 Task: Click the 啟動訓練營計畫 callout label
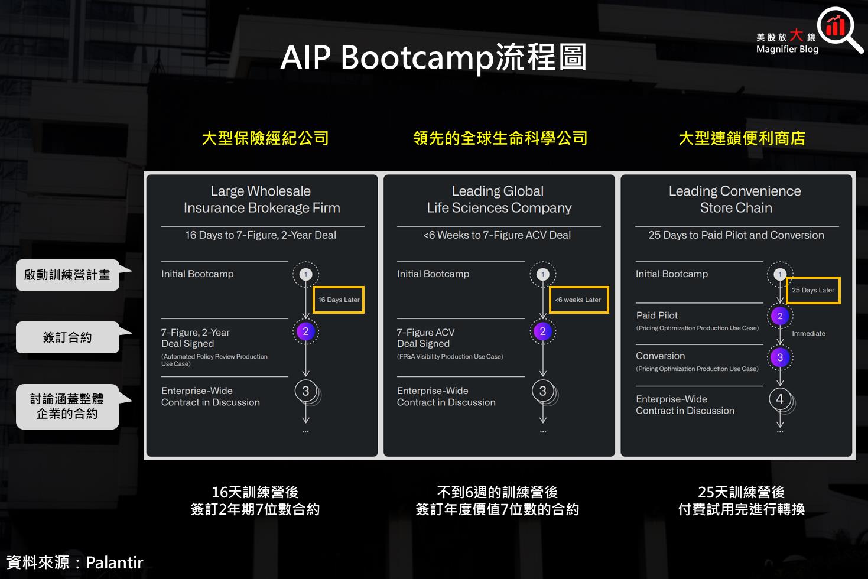coord(67,275)
